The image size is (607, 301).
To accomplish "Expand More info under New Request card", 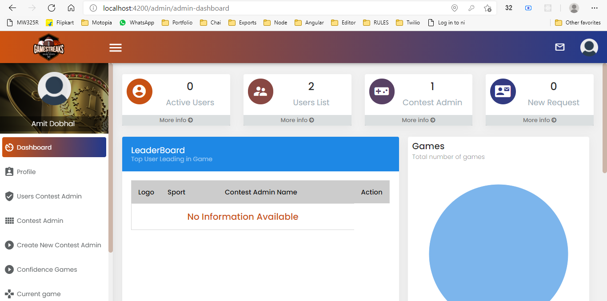I will coord(539,120).
